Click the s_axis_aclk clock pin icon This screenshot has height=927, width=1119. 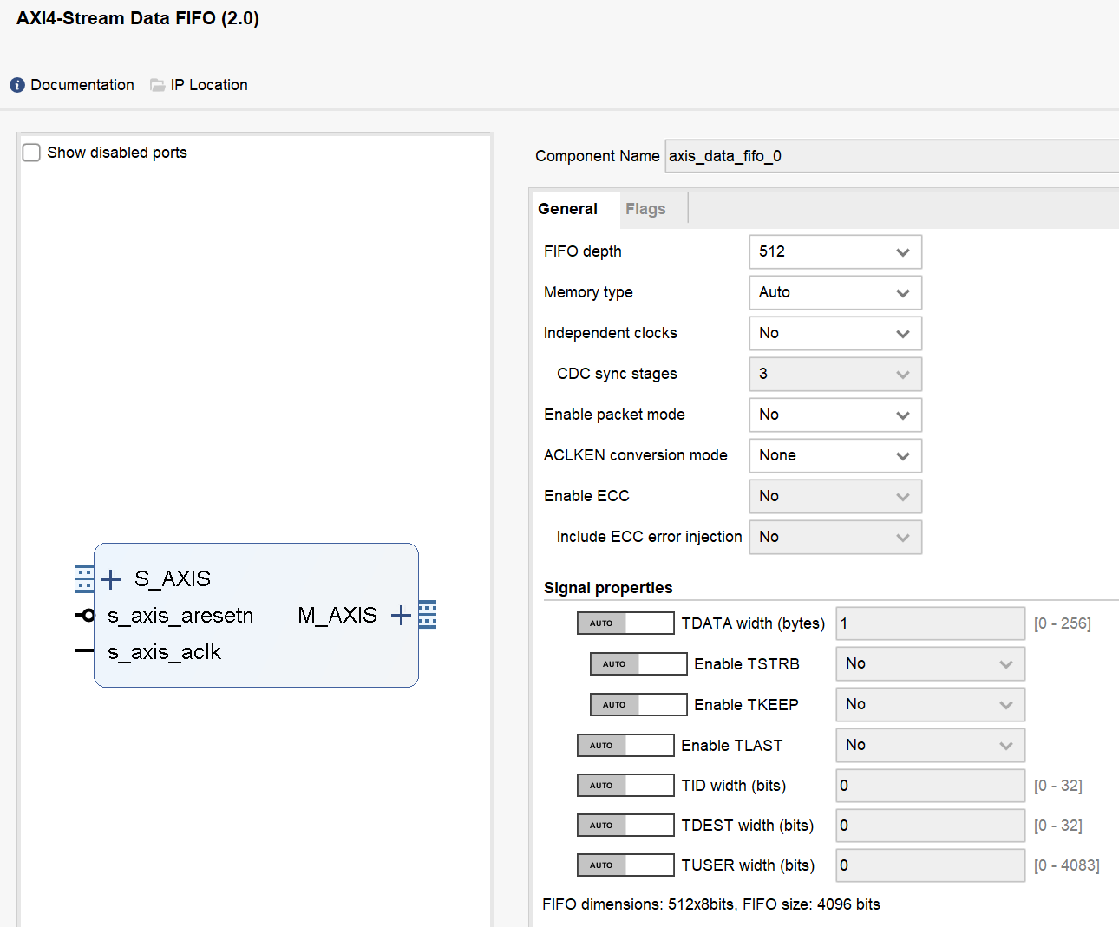(82, 651)
